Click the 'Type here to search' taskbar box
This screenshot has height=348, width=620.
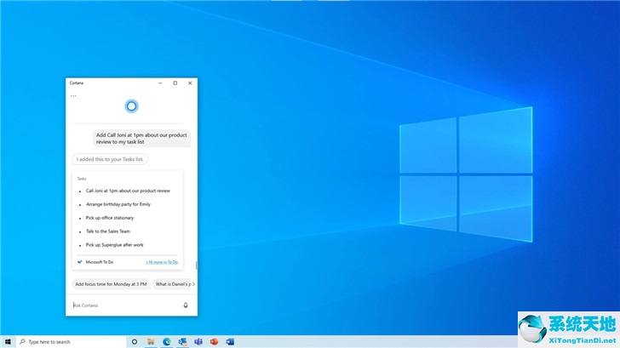(x=71, y=342)
